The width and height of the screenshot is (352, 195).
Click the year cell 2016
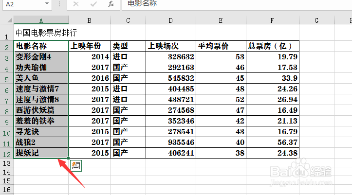(x=90, y=78)
